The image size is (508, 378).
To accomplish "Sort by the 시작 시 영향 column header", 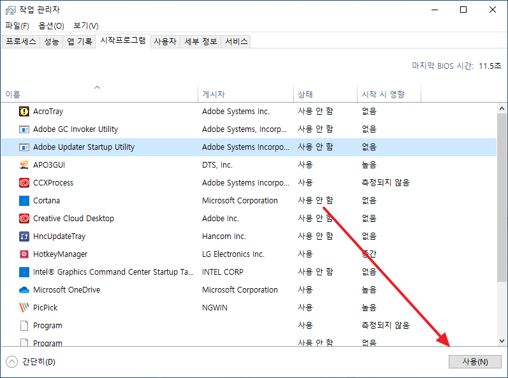I will click(x=389, y=93).
